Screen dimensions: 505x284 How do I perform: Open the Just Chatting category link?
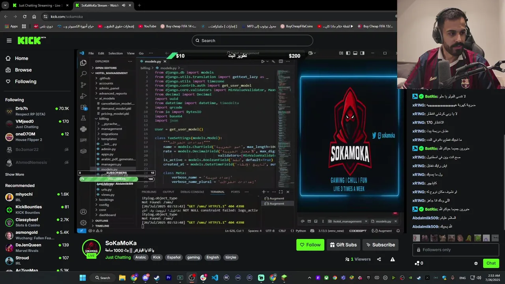tap(118, 257)
